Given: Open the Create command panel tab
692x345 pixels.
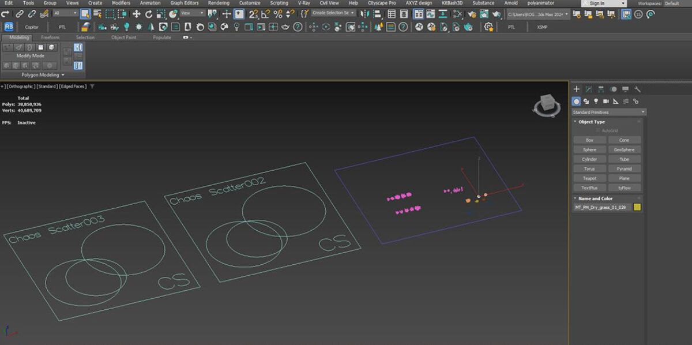Looking at the screenshot, I should pos(576,89).
